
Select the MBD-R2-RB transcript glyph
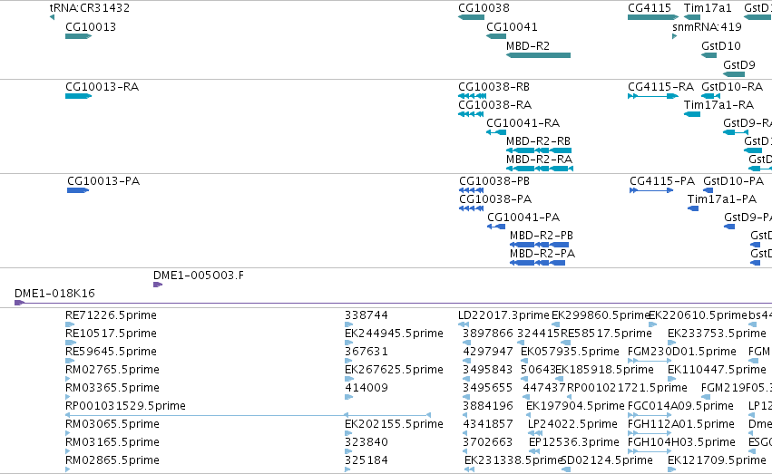[539, 150]
